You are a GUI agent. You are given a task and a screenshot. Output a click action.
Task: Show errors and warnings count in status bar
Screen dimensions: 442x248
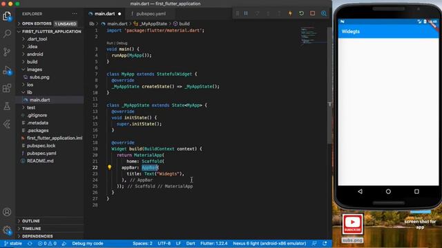47,243
